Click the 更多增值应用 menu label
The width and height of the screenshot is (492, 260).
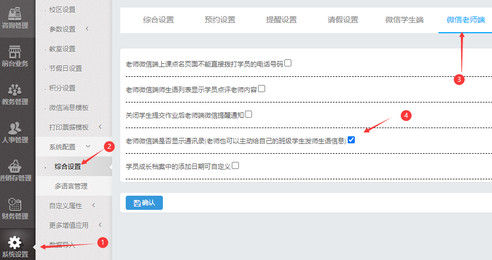tap(69, 225)
